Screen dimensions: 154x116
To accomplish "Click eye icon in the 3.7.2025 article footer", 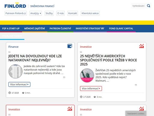I will [23, 93].
